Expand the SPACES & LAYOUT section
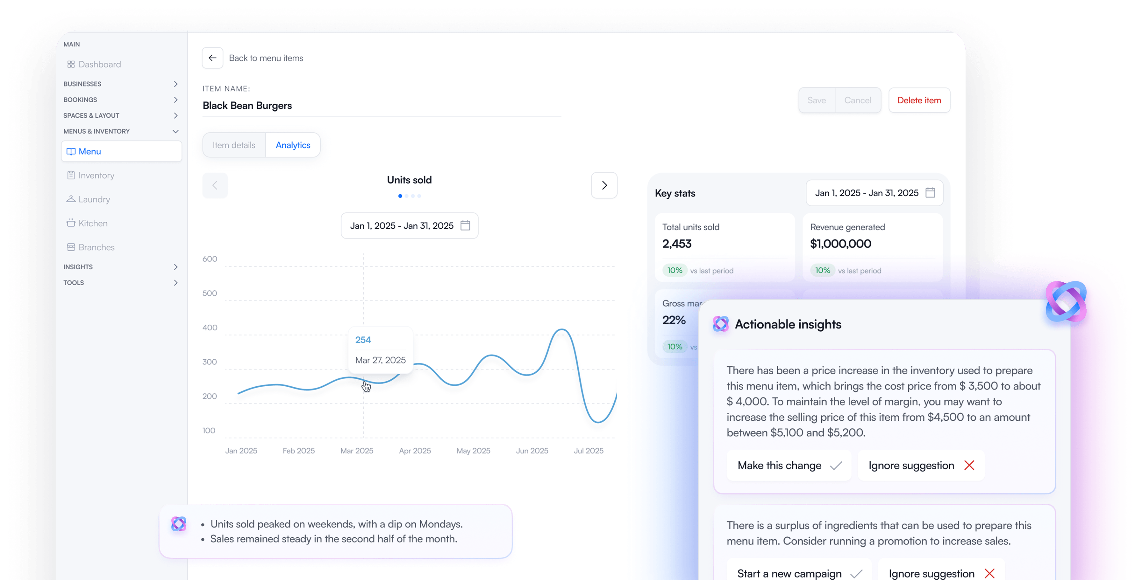 pos(121,115)
